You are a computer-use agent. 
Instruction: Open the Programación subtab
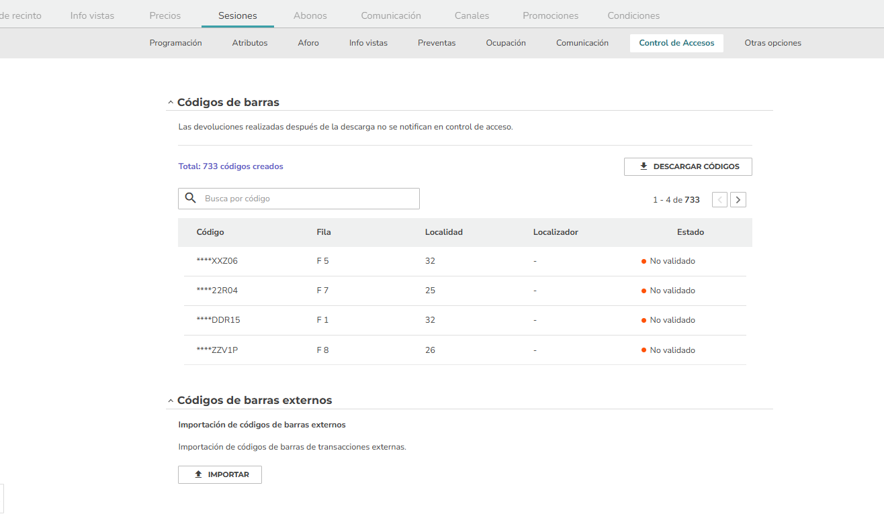(175, 43)
